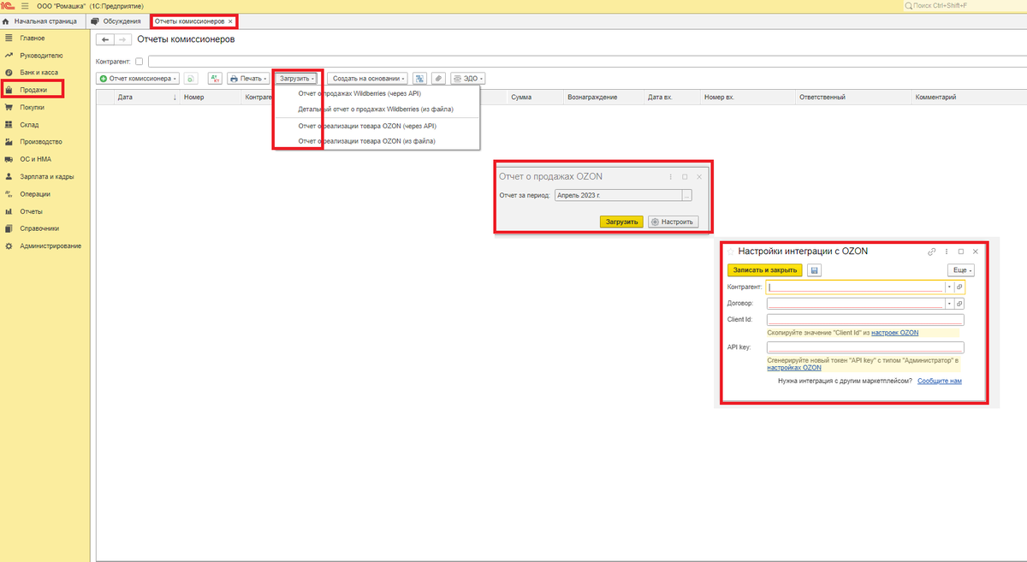
Task: Click the Client Id input field
Action: (865, 320)
